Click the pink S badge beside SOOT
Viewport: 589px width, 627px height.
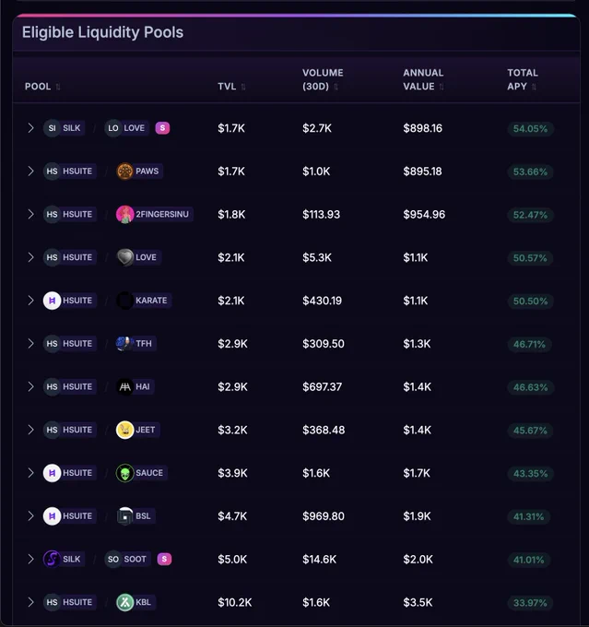164,559
